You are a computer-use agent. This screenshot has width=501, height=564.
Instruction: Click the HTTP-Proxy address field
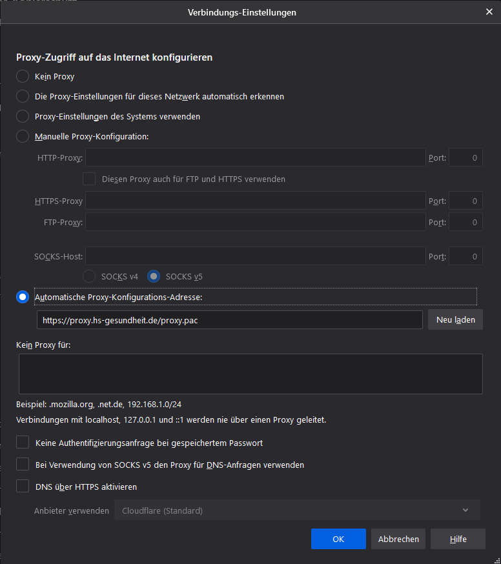click(255, 157)
